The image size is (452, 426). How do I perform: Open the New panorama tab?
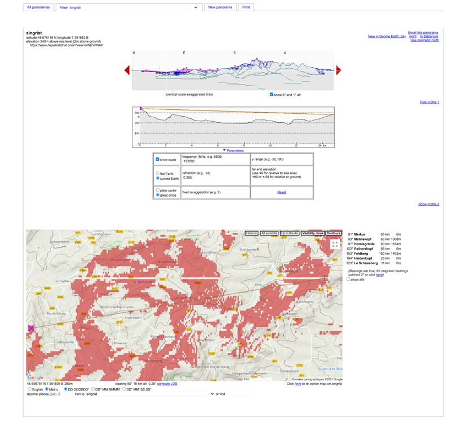tap(220, 7)
